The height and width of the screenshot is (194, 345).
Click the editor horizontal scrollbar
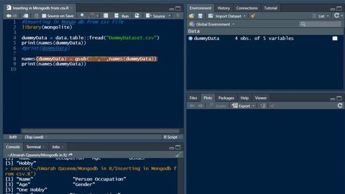click(100, 131)
